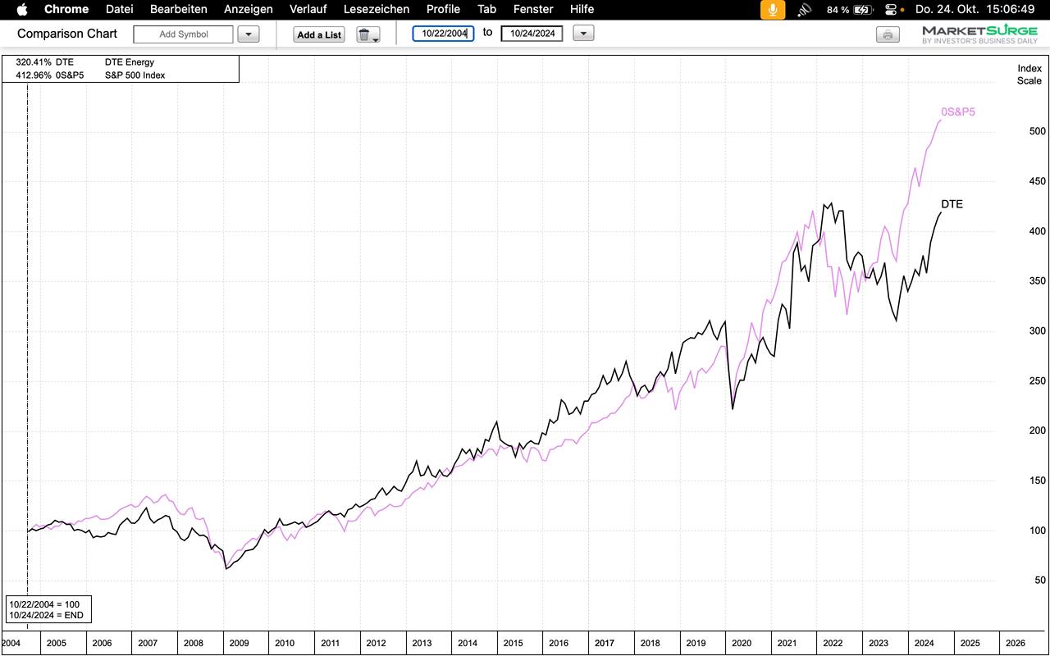Viewport: 1050px width, 656px height.
Task: Click the Add Symbol input field
Action: click(183, 34)
